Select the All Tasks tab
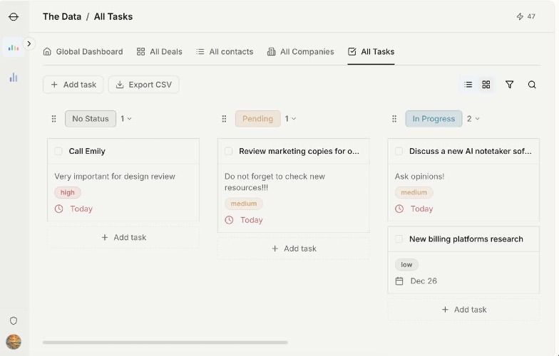The image size is (559, 356). [371, 51]
